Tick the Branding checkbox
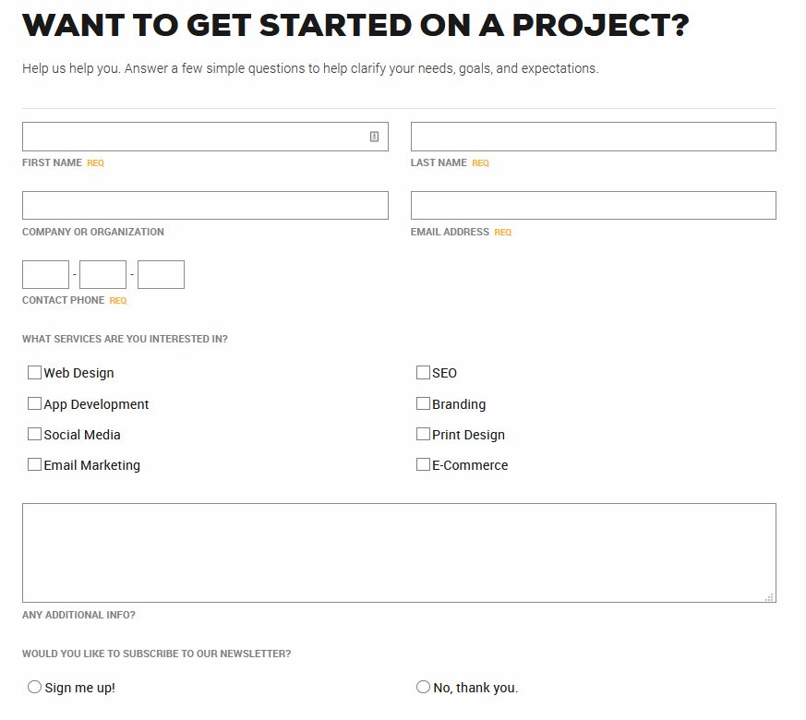The height and width of the screenshot is (720, 806). [x=423, y=403]
